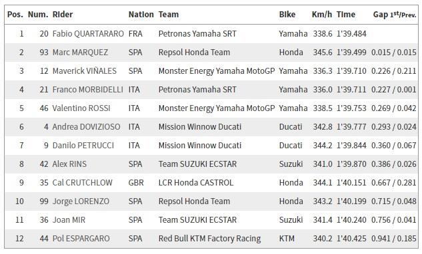This screenshot has width=422, height=254.
Task: Select Pol ESPARGARO row name
Action: [x=81, y=239]
